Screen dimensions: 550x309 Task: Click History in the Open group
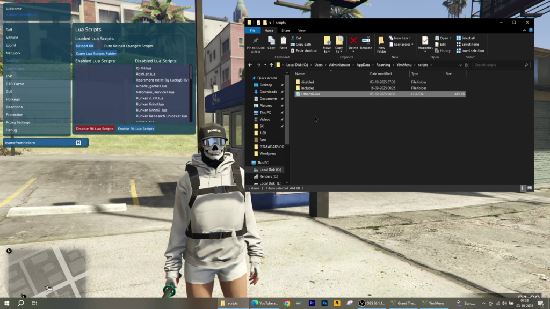click(443, 50)
